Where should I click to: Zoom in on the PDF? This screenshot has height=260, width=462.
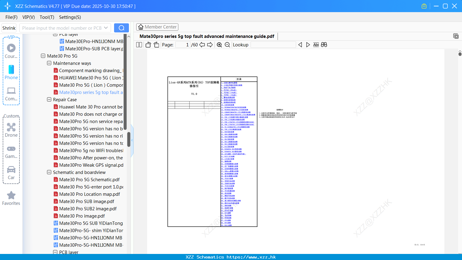219,45
